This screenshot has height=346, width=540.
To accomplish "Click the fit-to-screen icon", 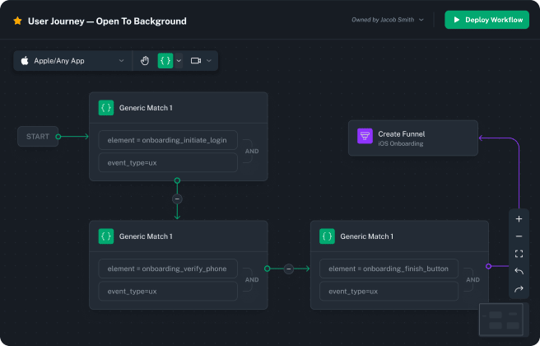I will pos(519,254).
